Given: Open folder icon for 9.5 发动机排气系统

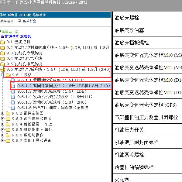Looking at the screenshot, I should (x=2, y=64).
